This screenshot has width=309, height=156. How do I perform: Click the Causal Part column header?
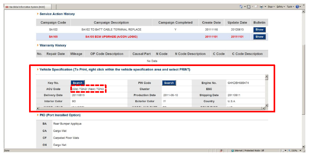(x=142, y=54)
